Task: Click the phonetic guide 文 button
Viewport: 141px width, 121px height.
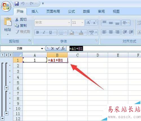Action: (92, 32)
